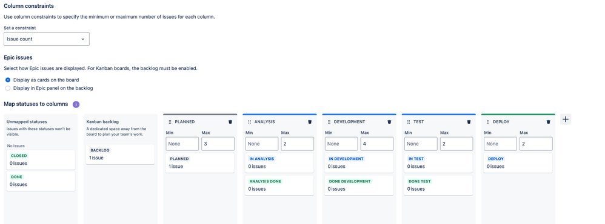Open the Issue count constraint dropdown
Viewport: 605px width, 224px height.
click(x=47, y=39)
